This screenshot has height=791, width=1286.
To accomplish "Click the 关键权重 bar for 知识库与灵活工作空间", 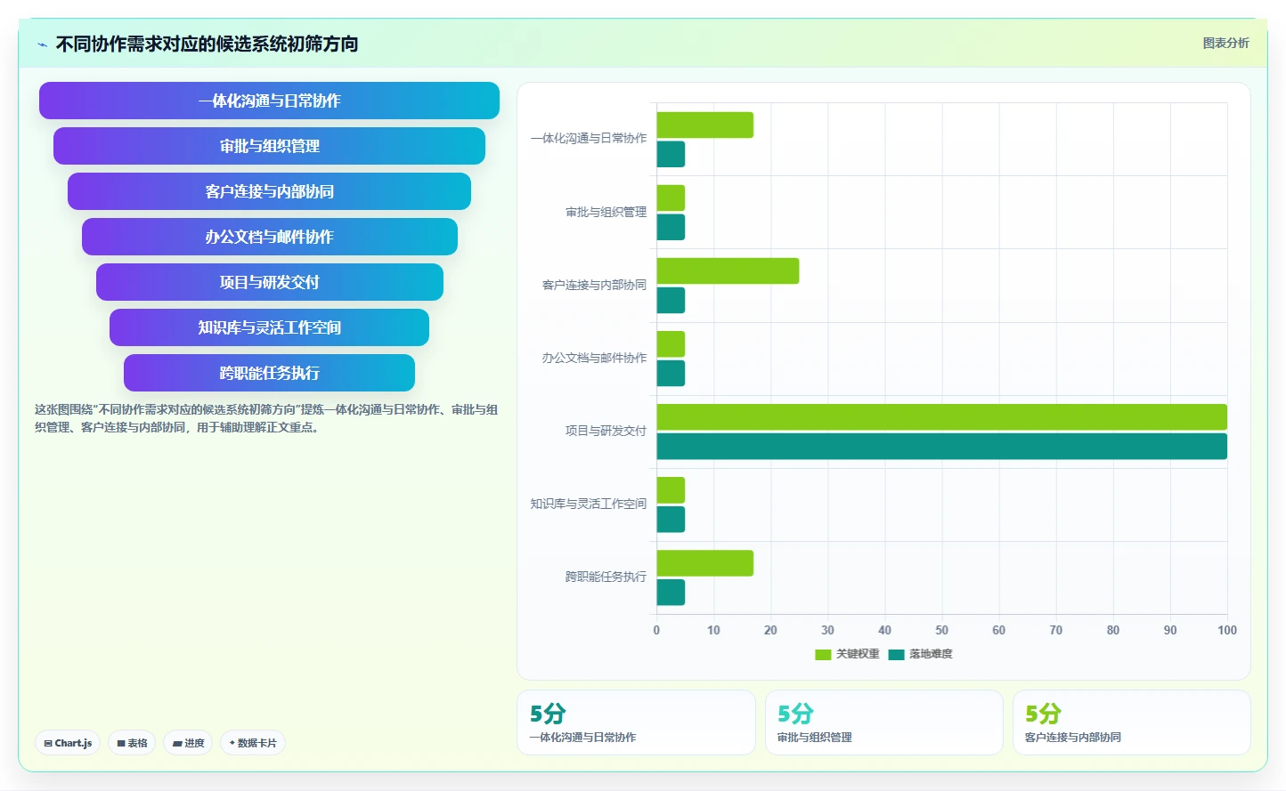I will coord(671,489).
